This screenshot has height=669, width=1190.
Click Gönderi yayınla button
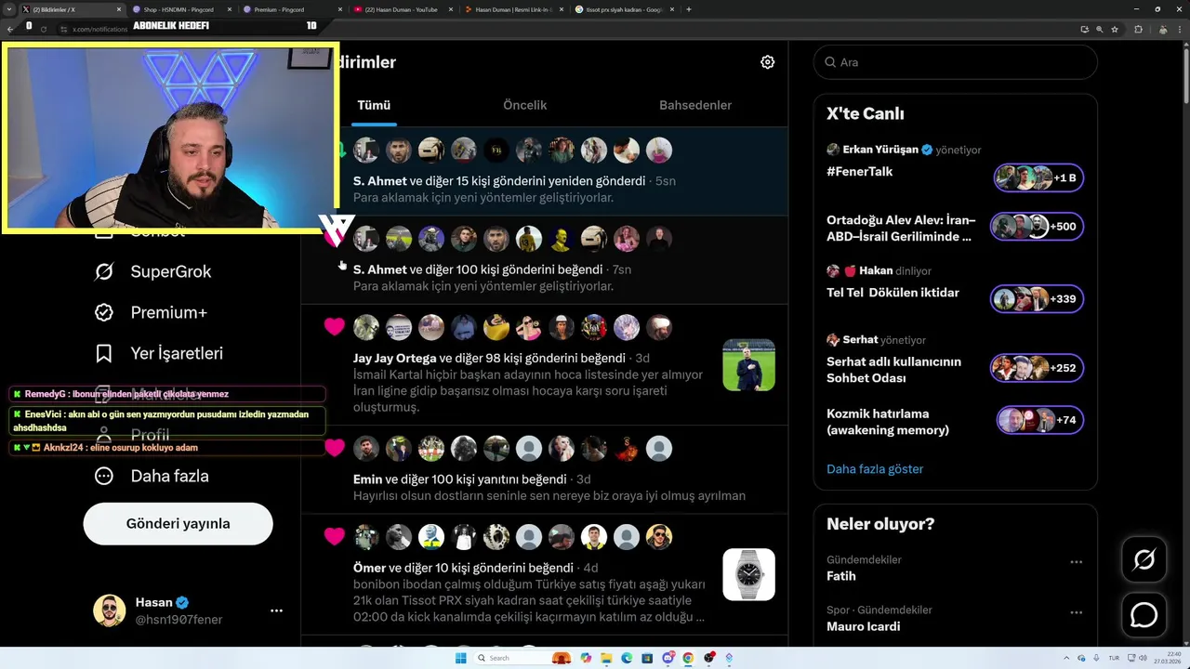pyautogui.click(x=178, y=524)
